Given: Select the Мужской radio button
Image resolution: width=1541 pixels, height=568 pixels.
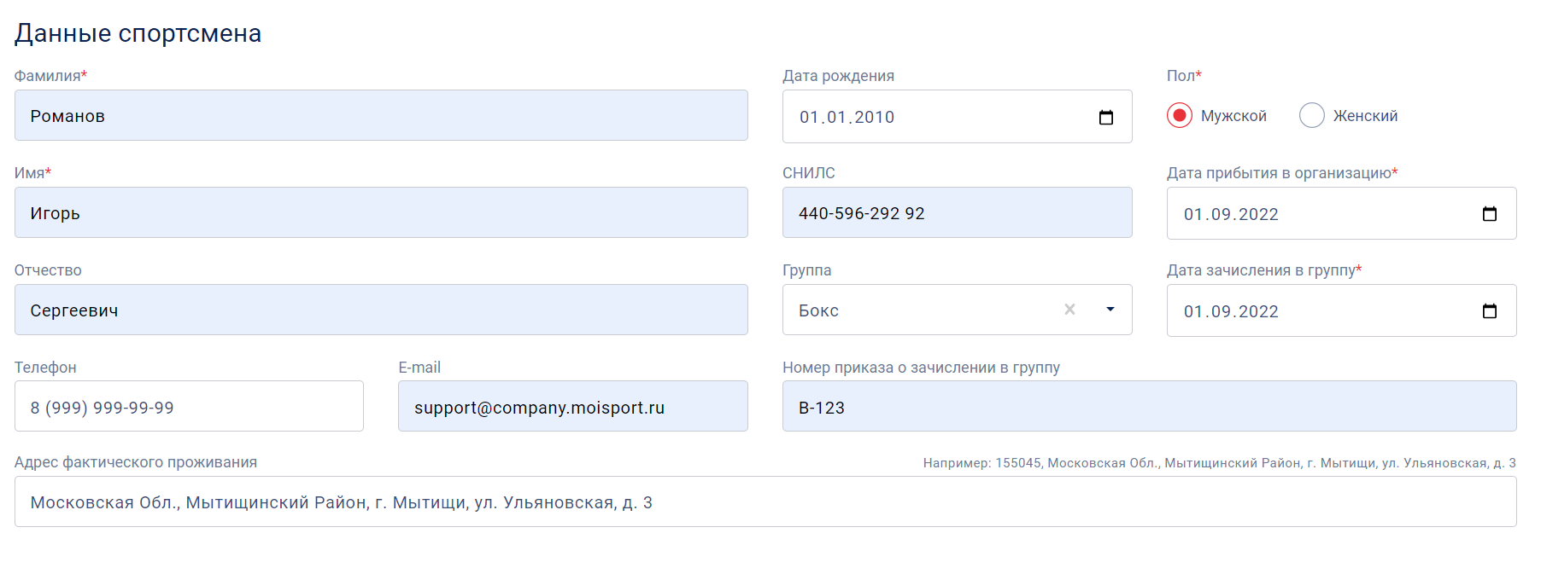Looking at the screenshot, I should 1180,115.
